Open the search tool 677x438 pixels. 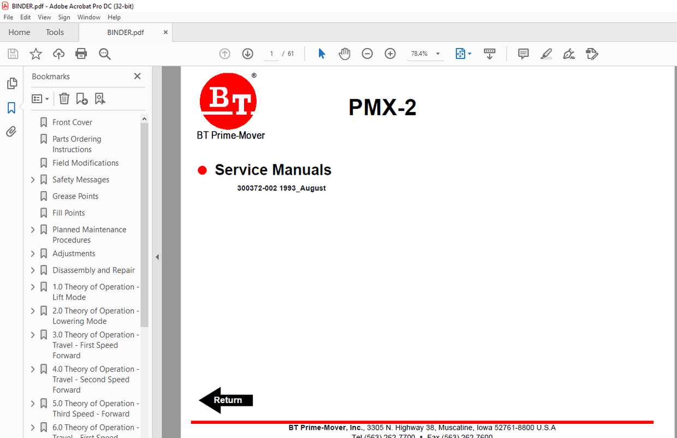[104, 54]
